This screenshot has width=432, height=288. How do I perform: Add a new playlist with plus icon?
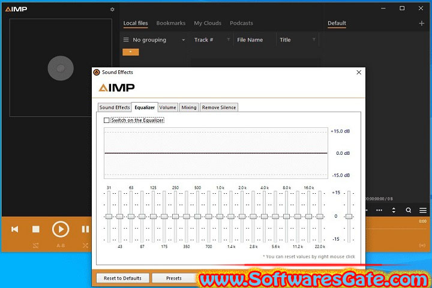422,23
